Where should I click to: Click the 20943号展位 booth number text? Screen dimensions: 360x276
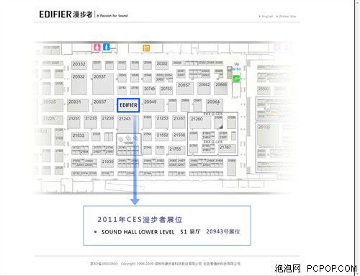pos(223,231)
